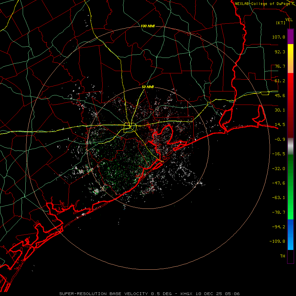Select the -0.9 legend value

(x=280, y=139)
